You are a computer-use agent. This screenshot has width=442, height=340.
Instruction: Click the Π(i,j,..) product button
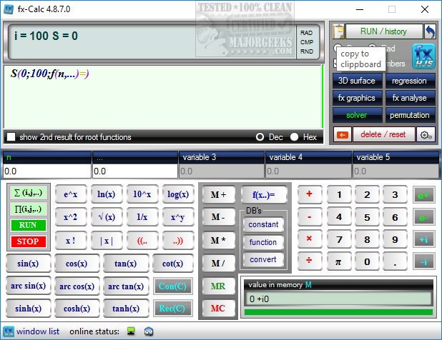click(28, 209)
